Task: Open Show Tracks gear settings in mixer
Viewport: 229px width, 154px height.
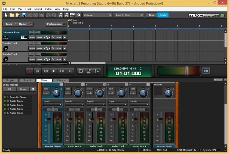Action: click(x=33, y=89)
